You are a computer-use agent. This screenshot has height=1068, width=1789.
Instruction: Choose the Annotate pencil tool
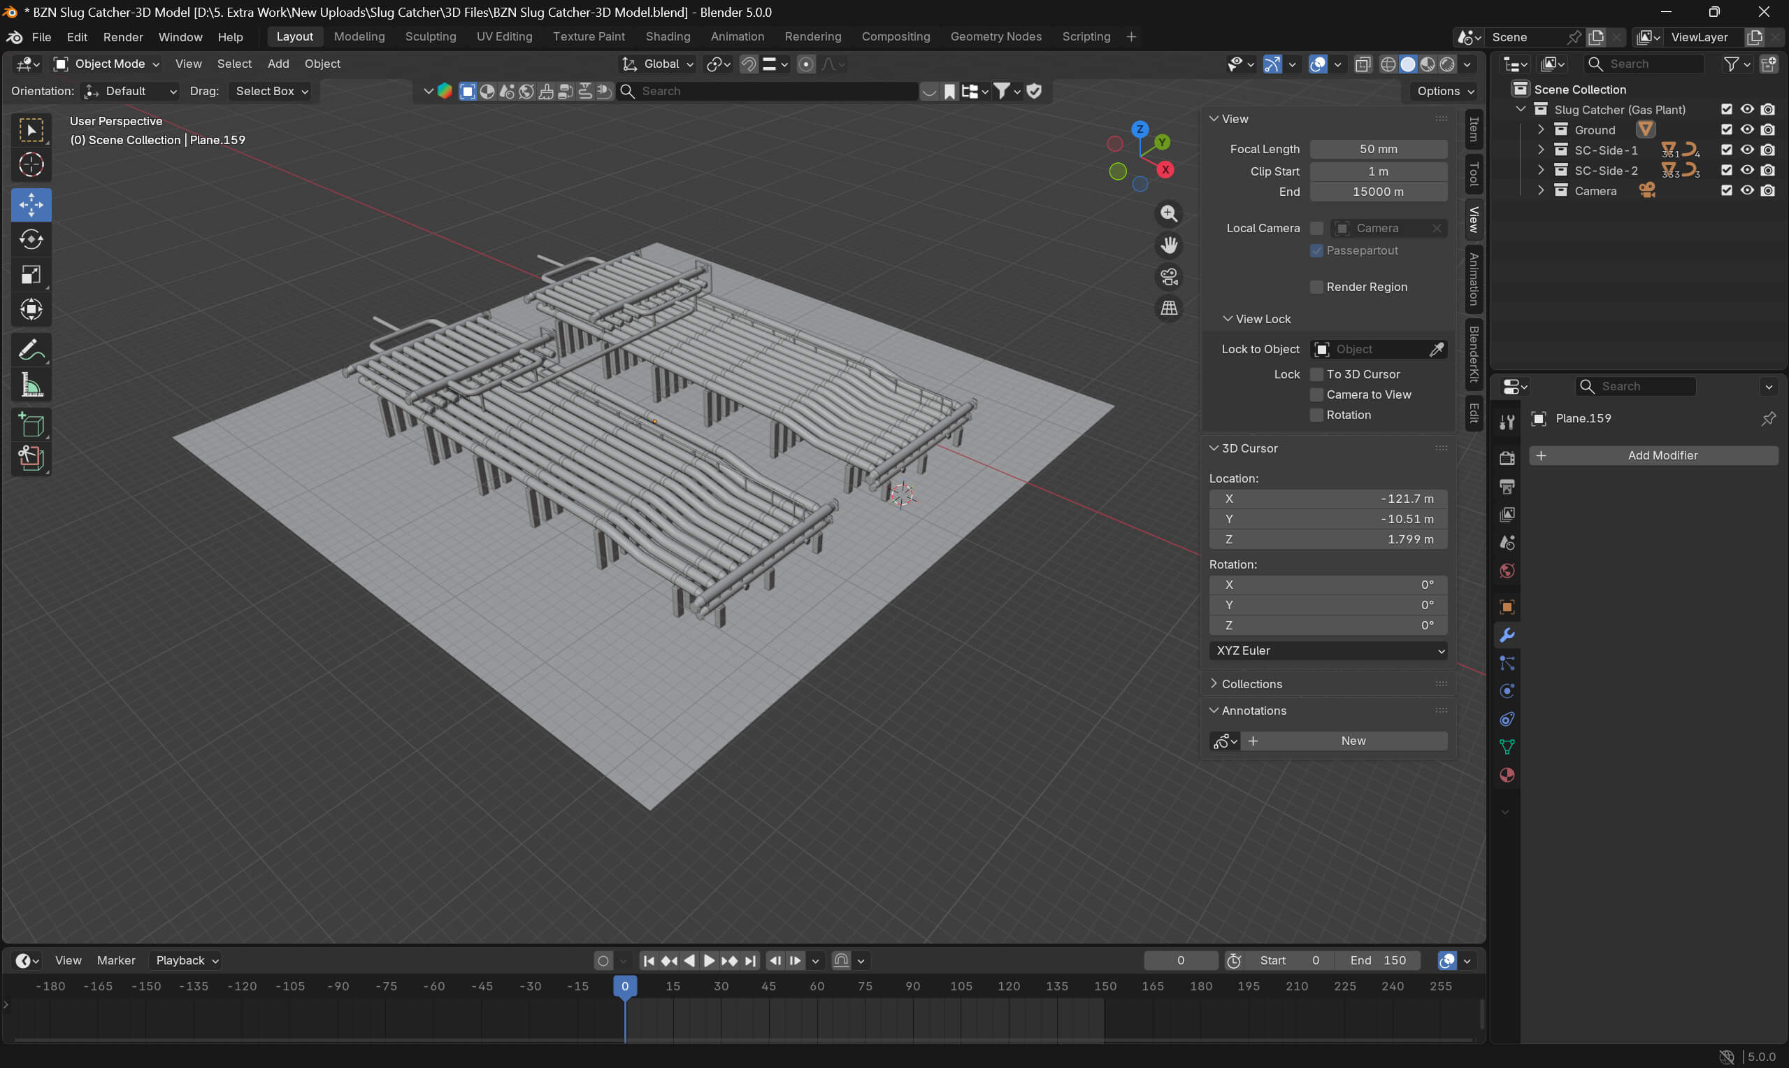point(31,350)
